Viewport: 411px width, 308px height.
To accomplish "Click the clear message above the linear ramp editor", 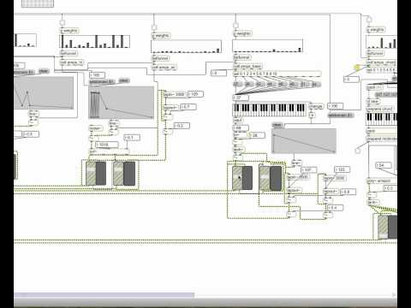I will click(277, 125).
